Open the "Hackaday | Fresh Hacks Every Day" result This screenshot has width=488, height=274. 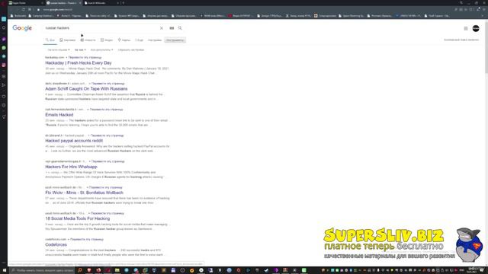point(78,62)
